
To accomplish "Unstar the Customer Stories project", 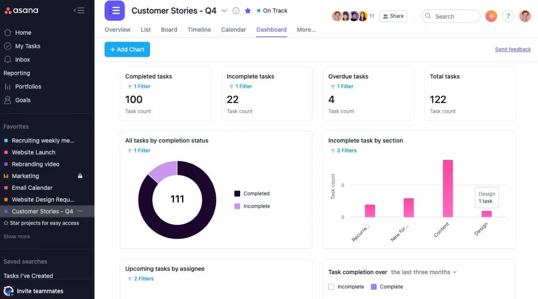I will coord(248,11).
